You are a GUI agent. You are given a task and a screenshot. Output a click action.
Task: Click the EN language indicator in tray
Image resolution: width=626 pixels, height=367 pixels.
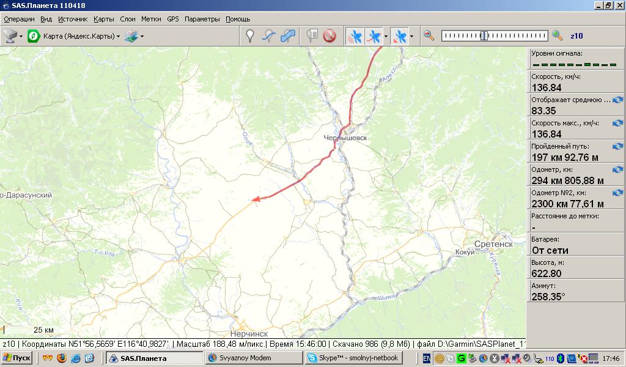click(426, 358)
